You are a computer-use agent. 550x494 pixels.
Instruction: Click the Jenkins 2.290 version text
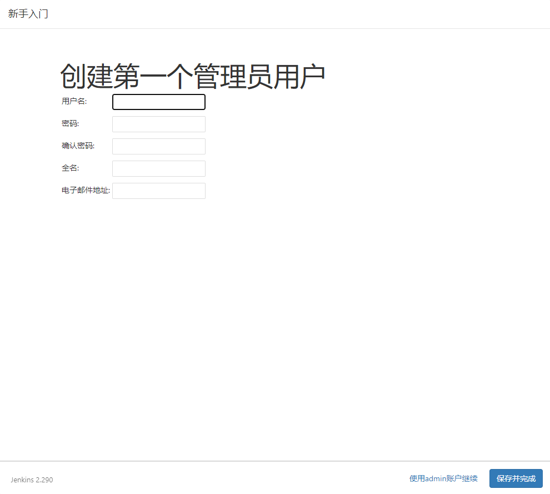[32, 480]
